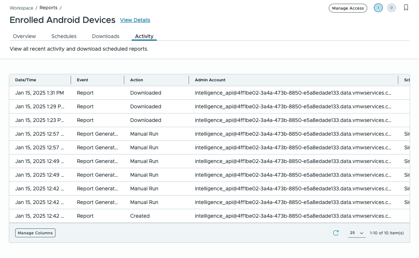Viewport: 419px width, 258px height.
Task: View the Downloads tab
Action: (x=105, y=36)
